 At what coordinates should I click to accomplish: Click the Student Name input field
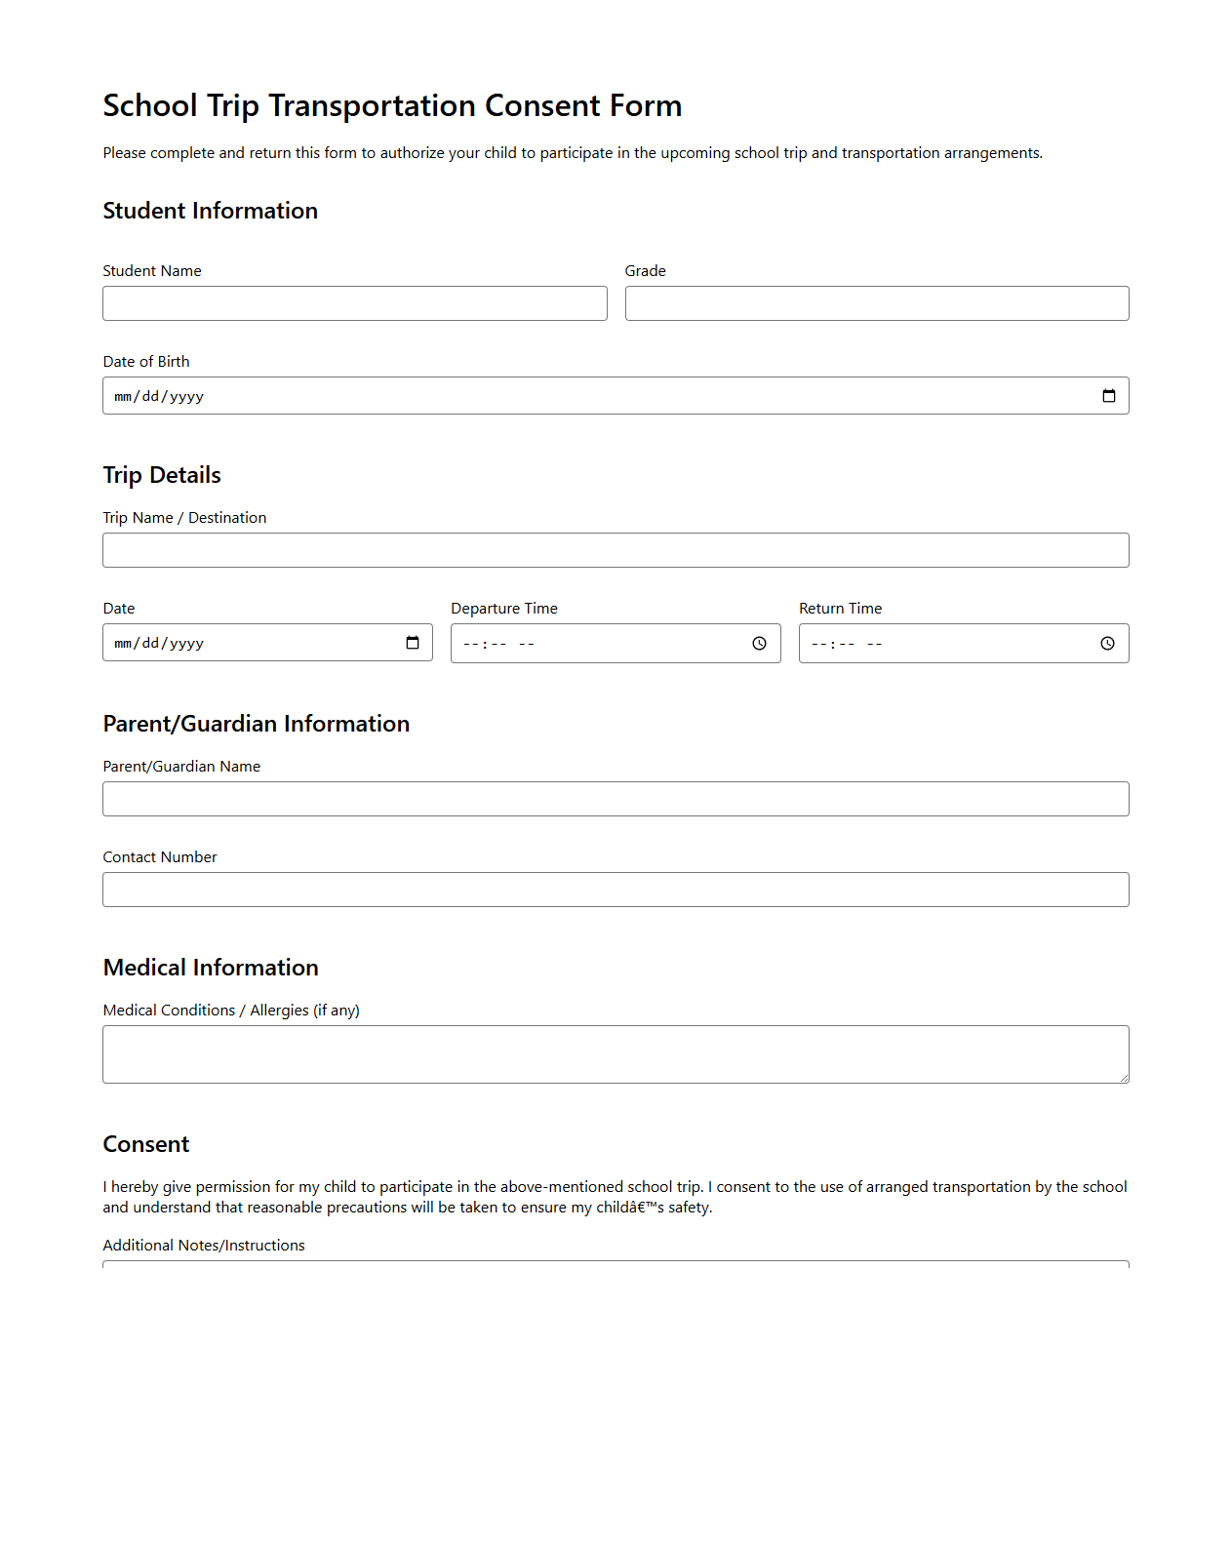click(x=354, y=303)
